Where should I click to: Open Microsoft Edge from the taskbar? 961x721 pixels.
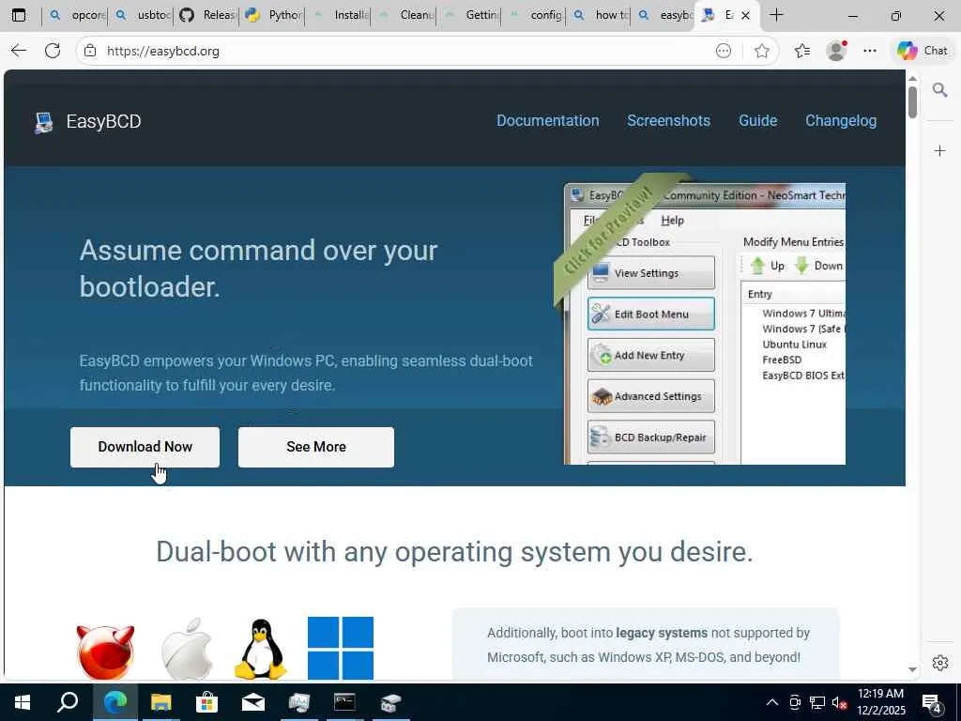[x=114, y=702]
